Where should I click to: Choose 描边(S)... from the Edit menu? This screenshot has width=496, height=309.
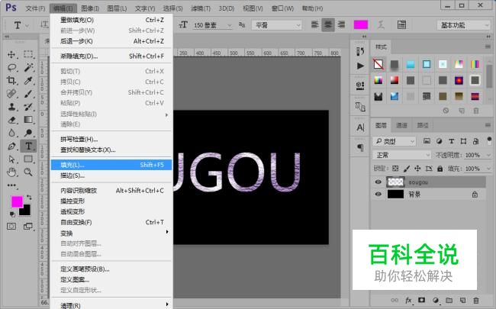tap(111, 175)
